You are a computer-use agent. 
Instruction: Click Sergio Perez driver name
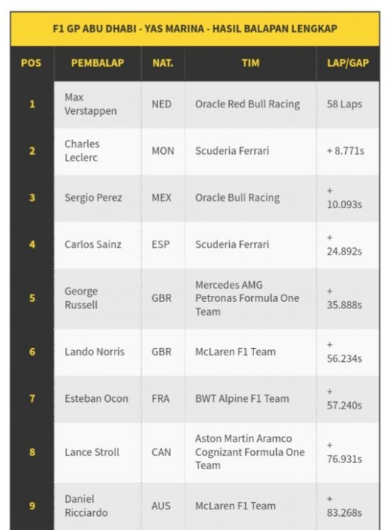pyautogui.click(x=93, y=198)
